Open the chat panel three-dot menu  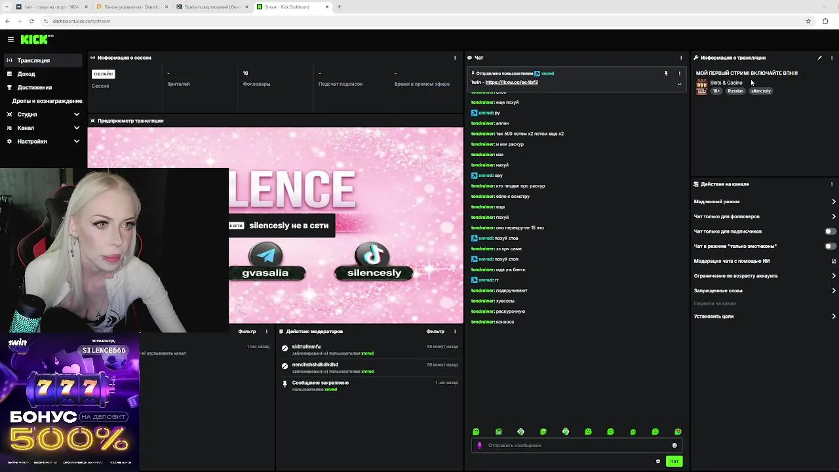[x=681, y=58]
